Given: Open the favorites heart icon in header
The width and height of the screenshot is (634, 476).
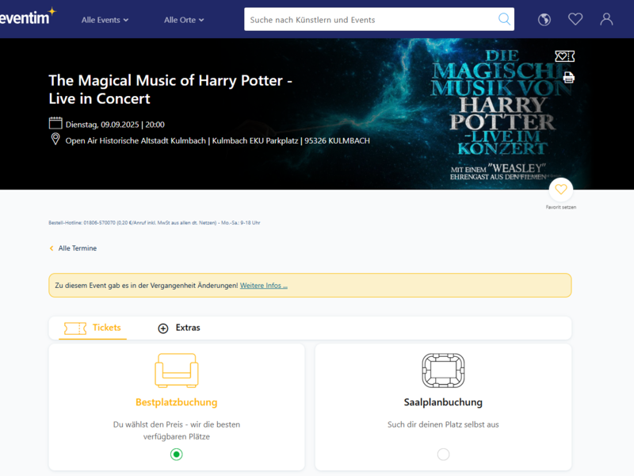Looking at the screenshot, I should (x=575, y=19).
